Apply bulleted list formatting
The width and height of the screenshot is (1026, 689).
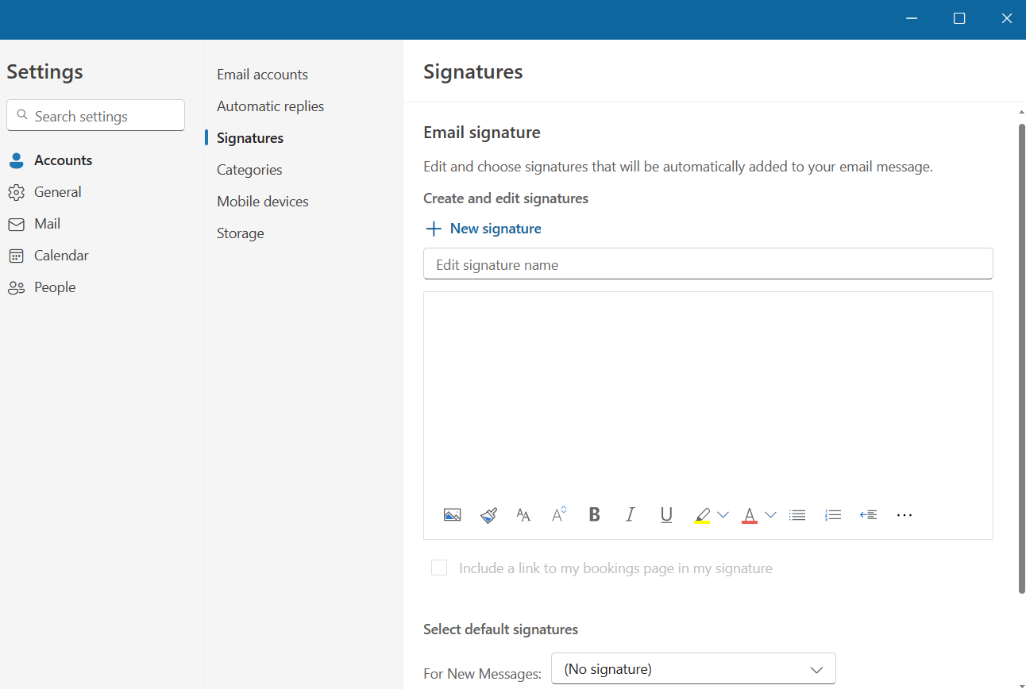[x=797, y=515]
